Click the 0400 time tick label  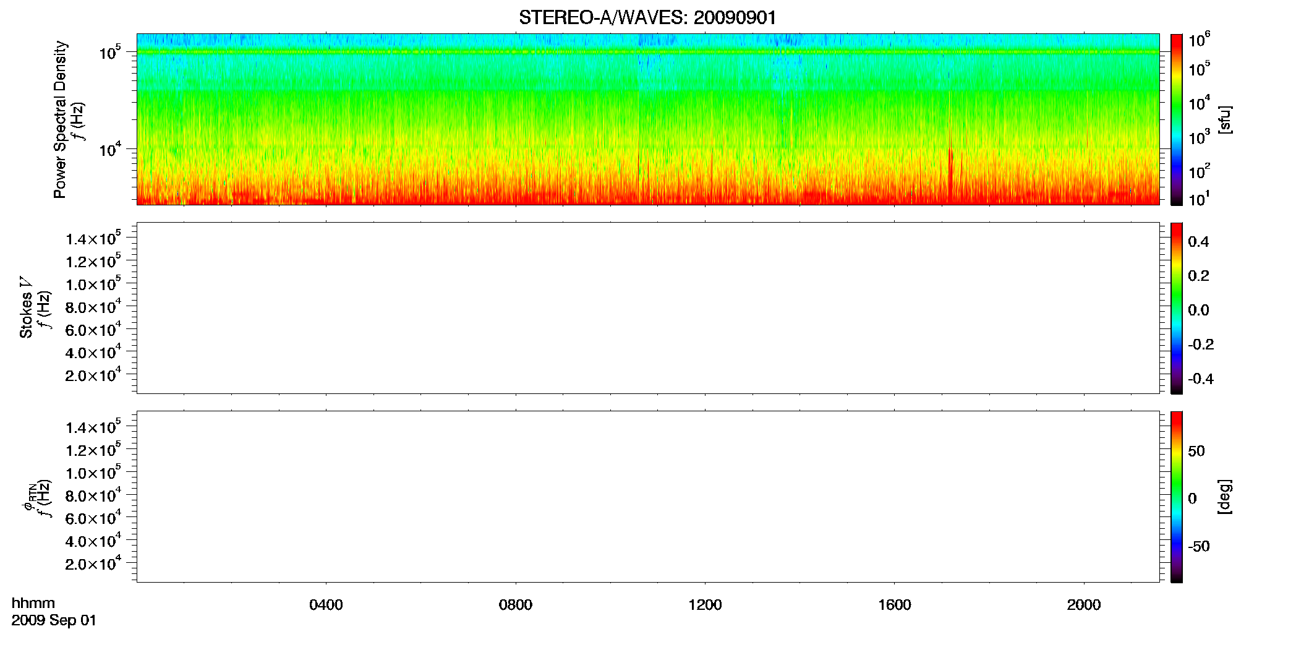tap(326, 605)
